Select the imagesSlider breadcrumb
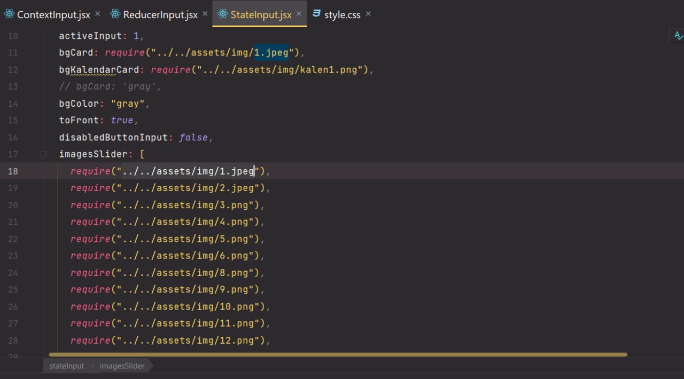Viewport: 684px width, 379px height. pos(122,366)
